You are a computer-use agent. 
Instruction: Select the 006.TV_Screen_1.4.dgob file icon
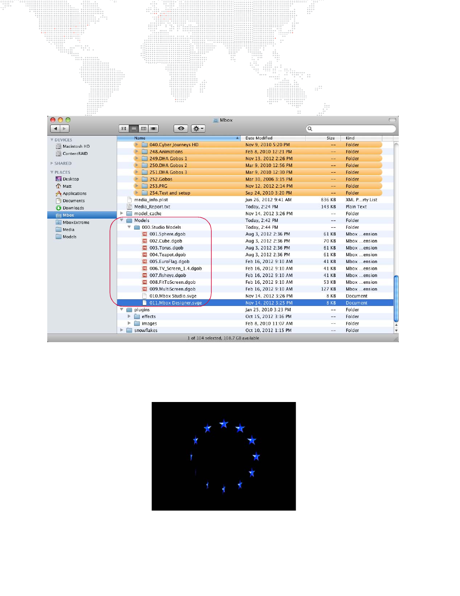pos(145,268)
